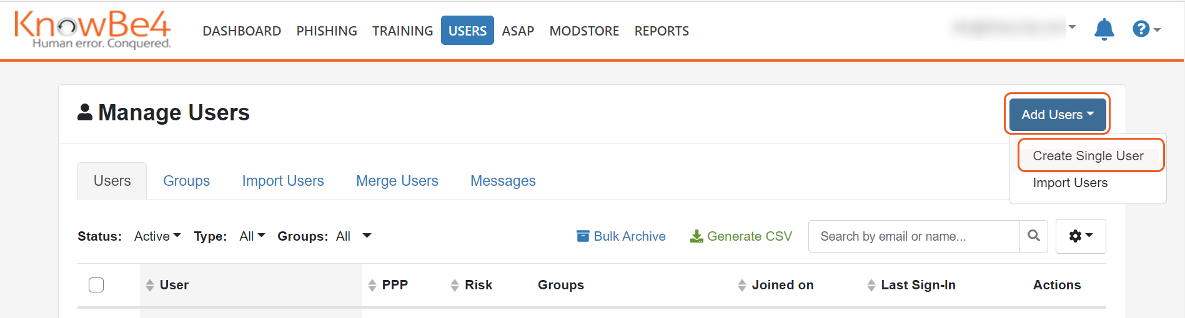This screenshot has height=318, width=1185.
Task: Expand the Groups filter dropdown
Action: pos(354,236)
